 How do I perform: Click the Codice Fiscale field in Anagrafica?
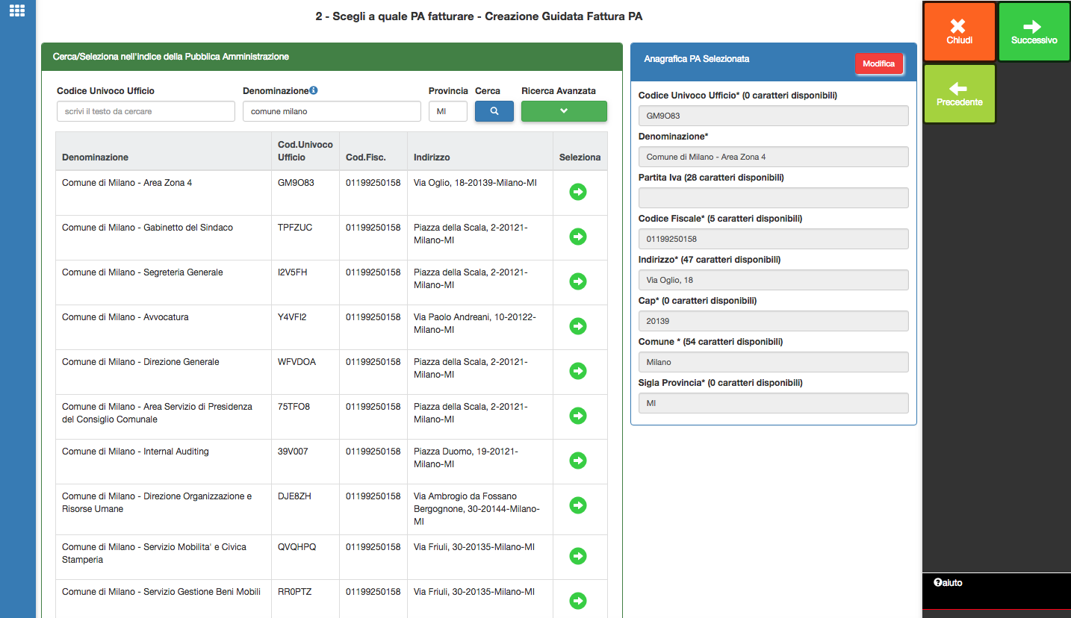(773, 239)
